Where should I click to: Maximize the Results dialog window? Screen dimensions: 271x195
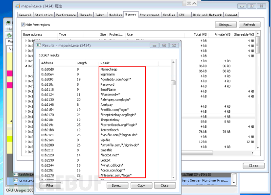click(164, 46)
